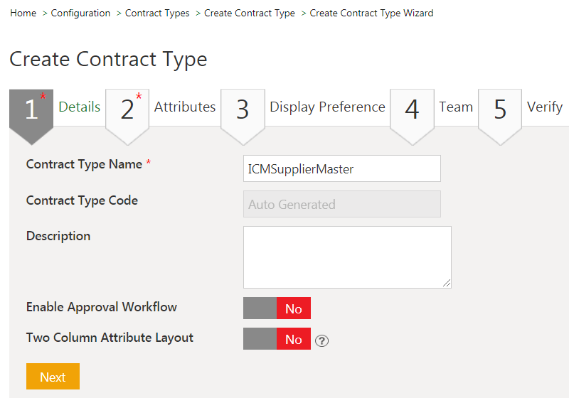569x398 pixels.
Task: Select step 2 number badge
Action: (x=127, y=110)
